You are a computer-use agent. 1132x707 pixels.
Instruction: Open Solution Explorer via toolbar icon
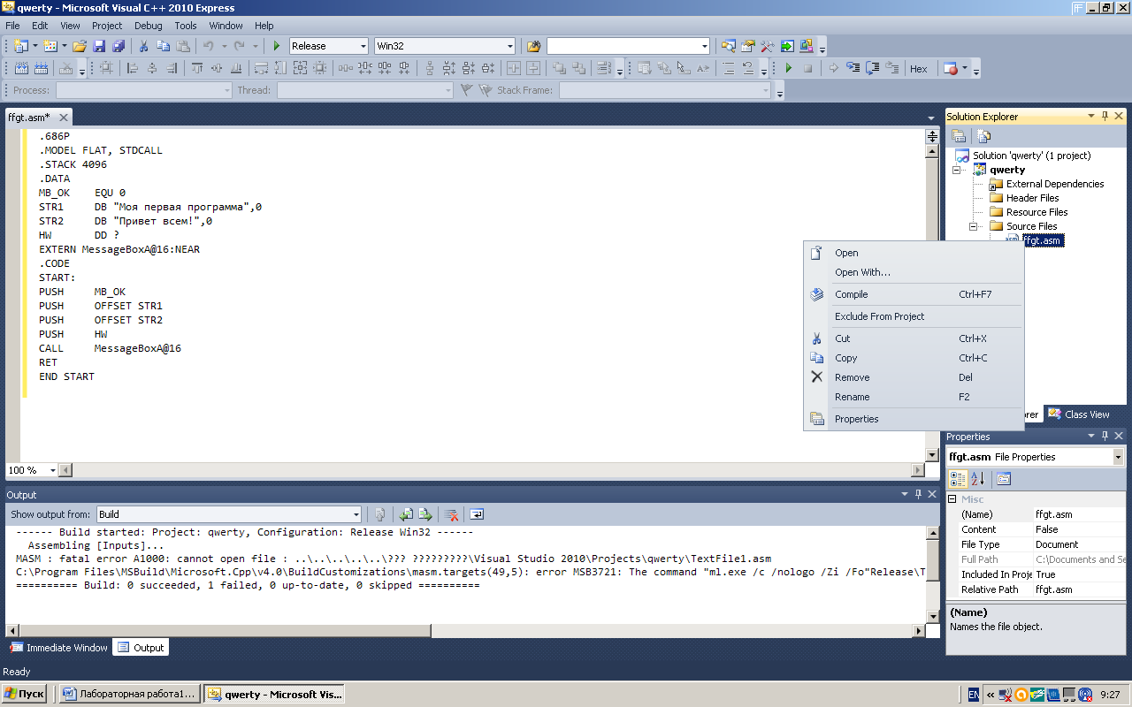729,46
